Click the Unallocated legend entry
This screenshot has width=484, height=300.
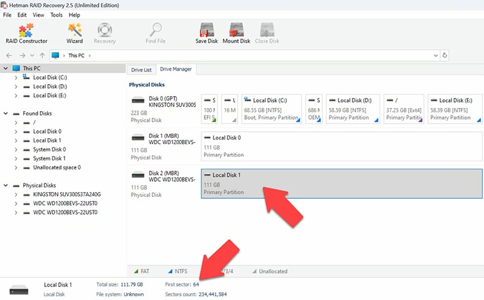click(x=270, y=271)
